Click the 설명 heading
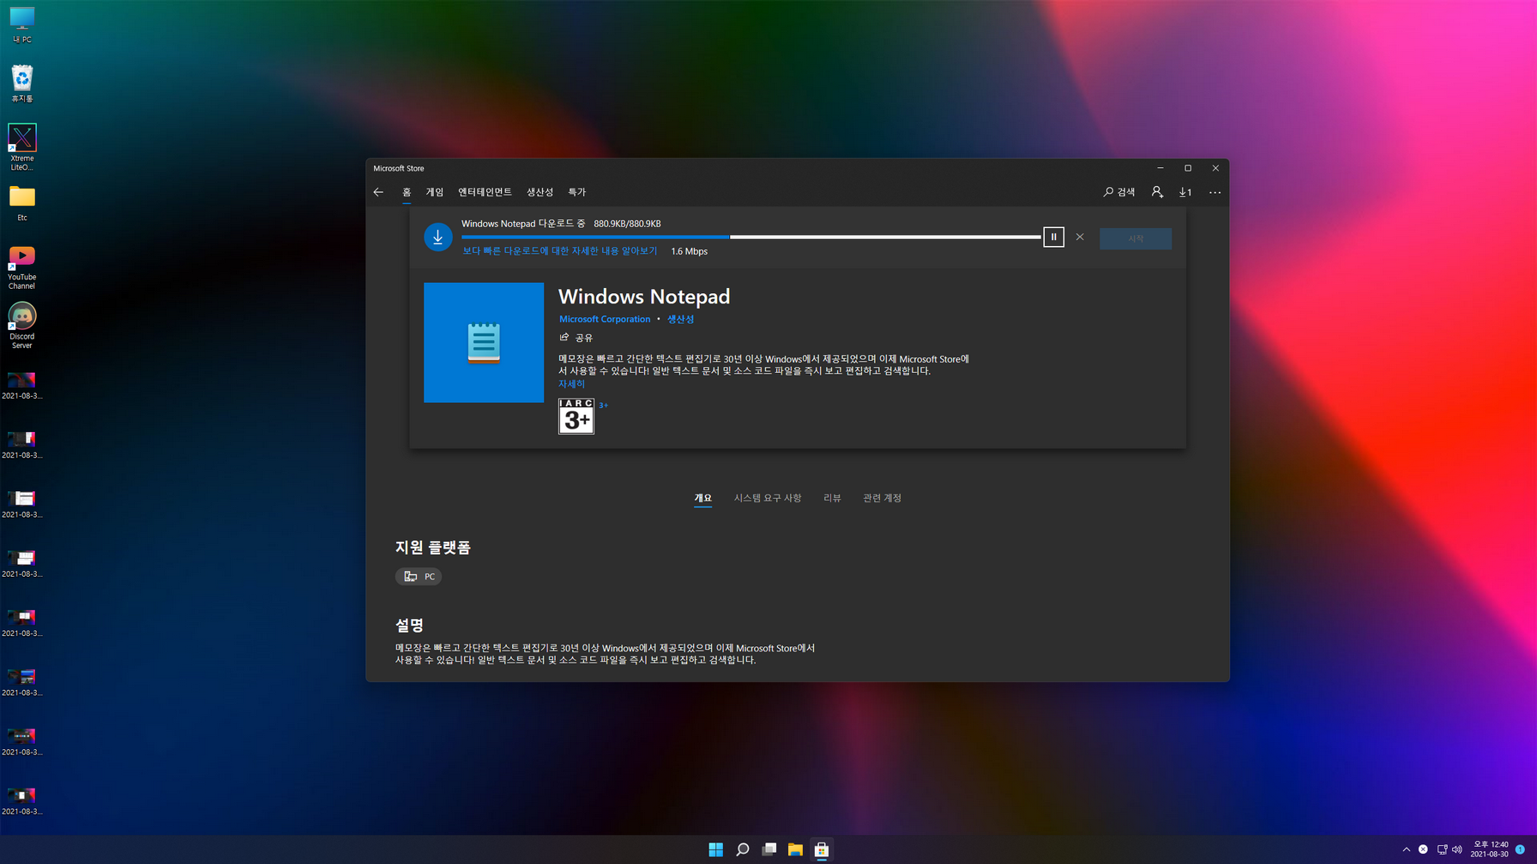 tap(409, 625)
